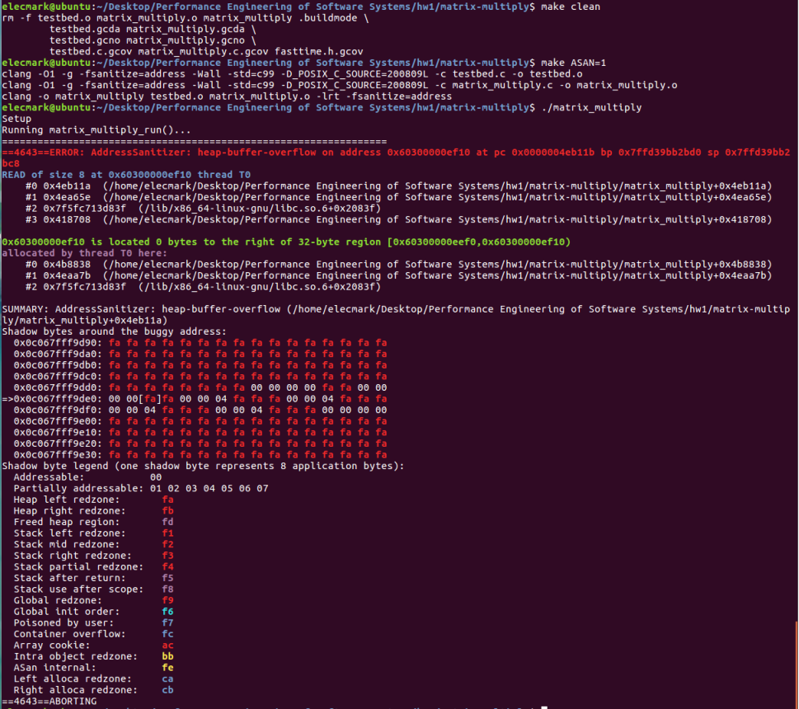The width and height of the screenshot is (799, 709).
Task: Click the cyan 'f6' Global init order value
Action: 168,611
